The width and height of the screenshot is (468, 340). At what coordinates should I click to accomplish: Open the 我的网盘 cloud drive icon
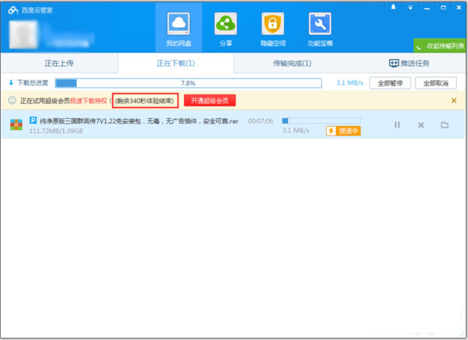coord(178,24)
